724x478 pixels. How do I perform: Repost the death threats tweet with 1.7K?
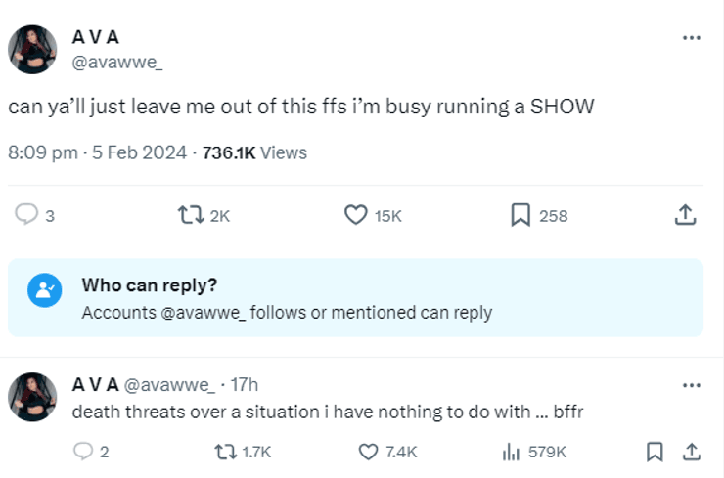pyautogui.click(x=224, y=451)
